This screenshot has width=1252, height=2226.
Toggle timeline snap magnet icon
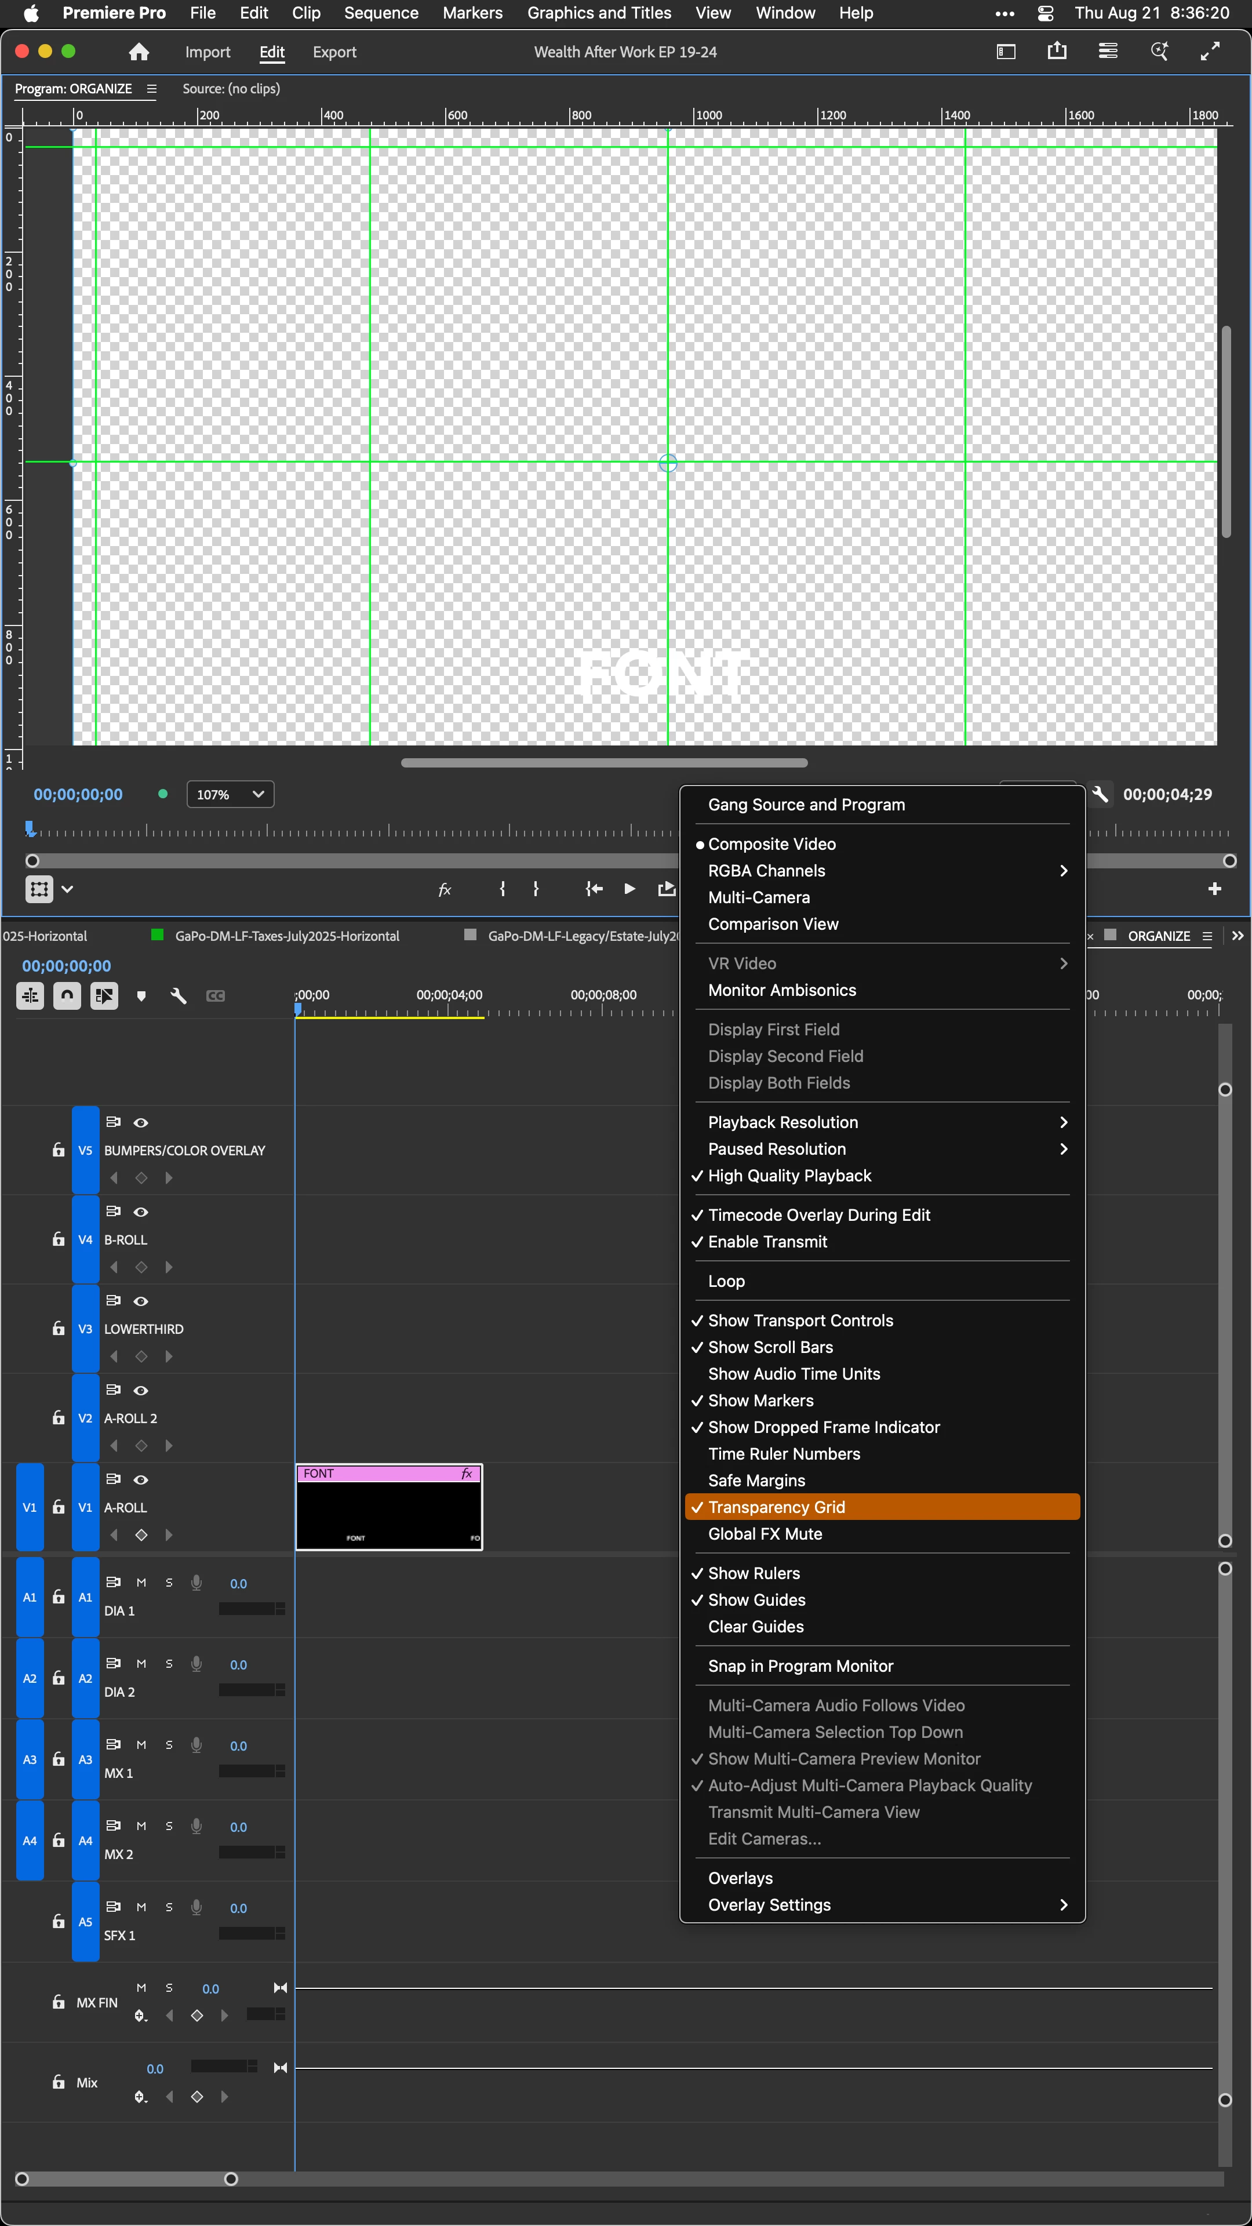click(x=67, y=995)
